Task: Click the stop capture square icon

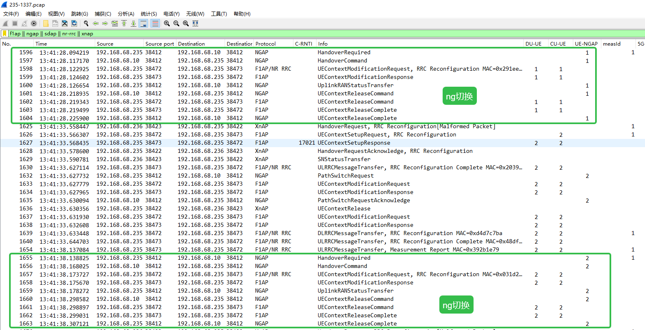Action: 15,23
